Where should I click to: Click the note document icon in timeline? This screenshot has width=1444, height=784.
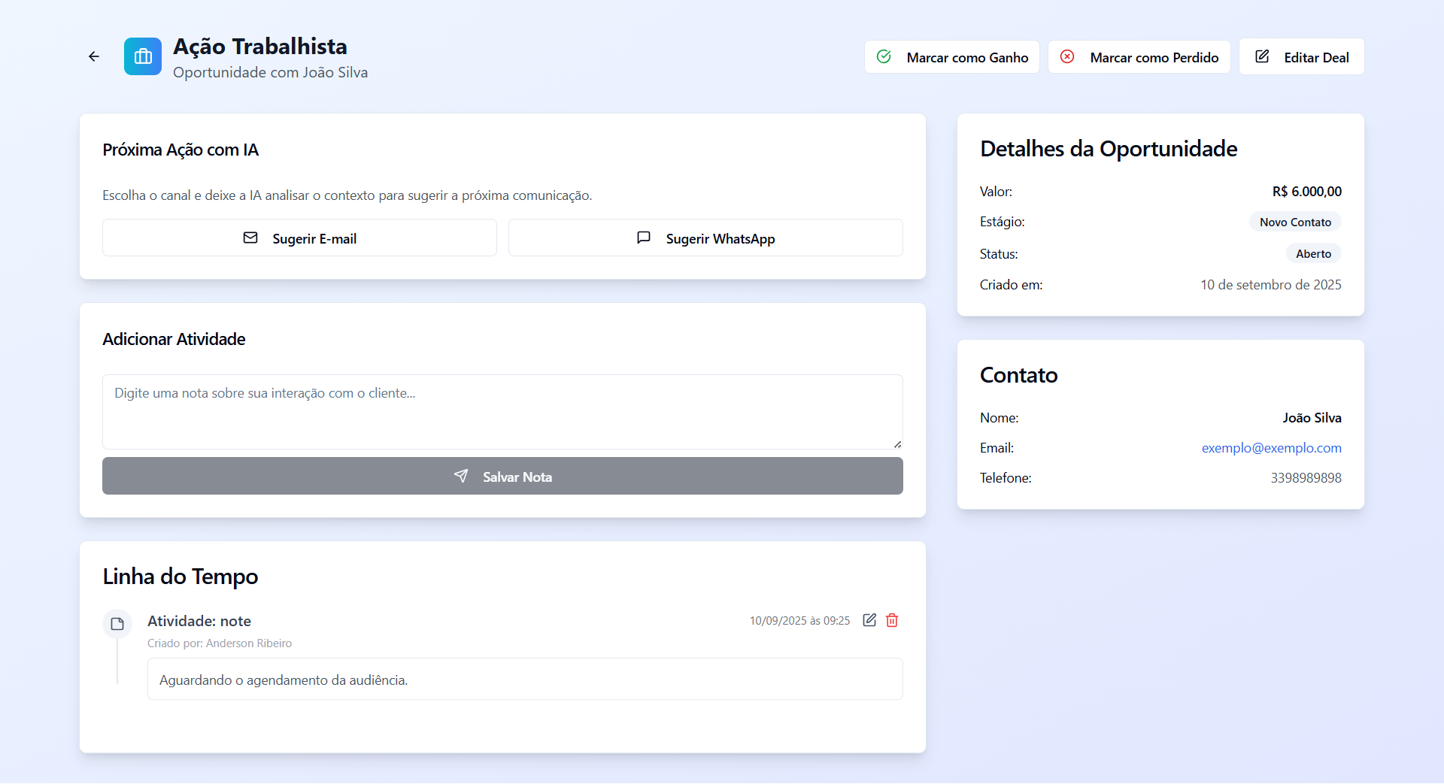click(x=117, y=624)
